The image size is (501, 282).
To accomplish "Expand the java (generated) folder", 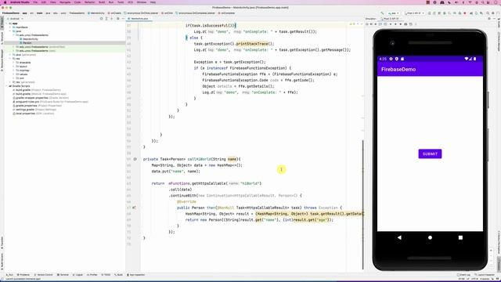I will point(10,55).
